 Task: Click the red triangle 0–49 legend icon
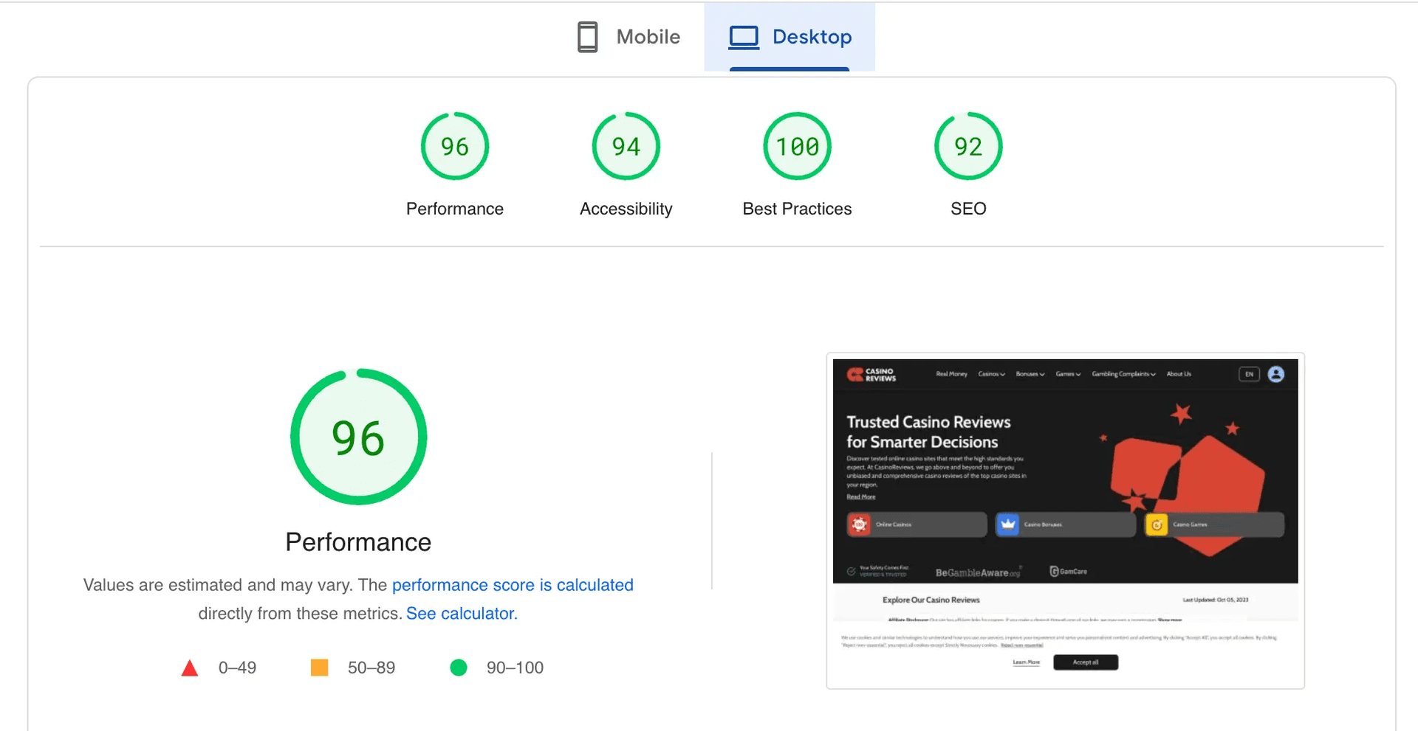(190, 668)
